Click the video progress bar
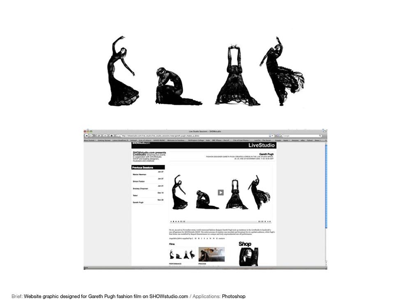The height and width of the screenshot is (308, 411). 221,222
